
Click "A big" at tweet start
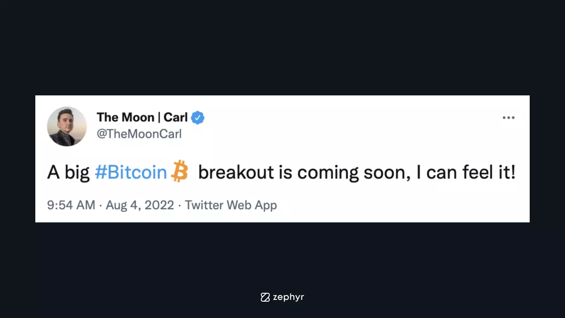[68, 173]
